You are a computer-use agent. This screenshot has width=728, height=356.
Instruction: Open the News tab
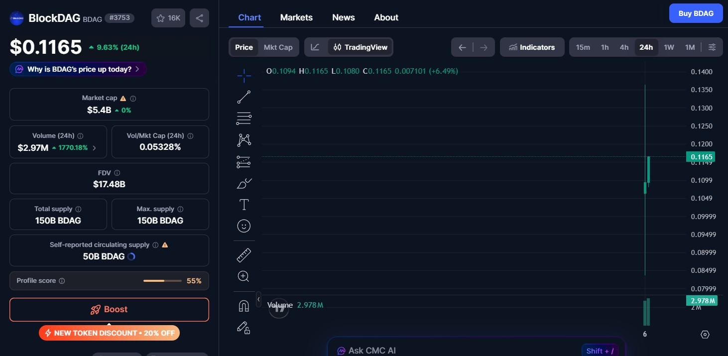343,17
